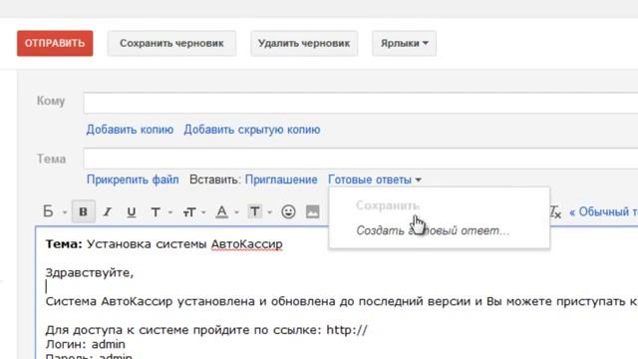This screenshot has height=359, width=638.
Task: Send the email with ОТПРАВИТЬ button
Action: [55, 43]
